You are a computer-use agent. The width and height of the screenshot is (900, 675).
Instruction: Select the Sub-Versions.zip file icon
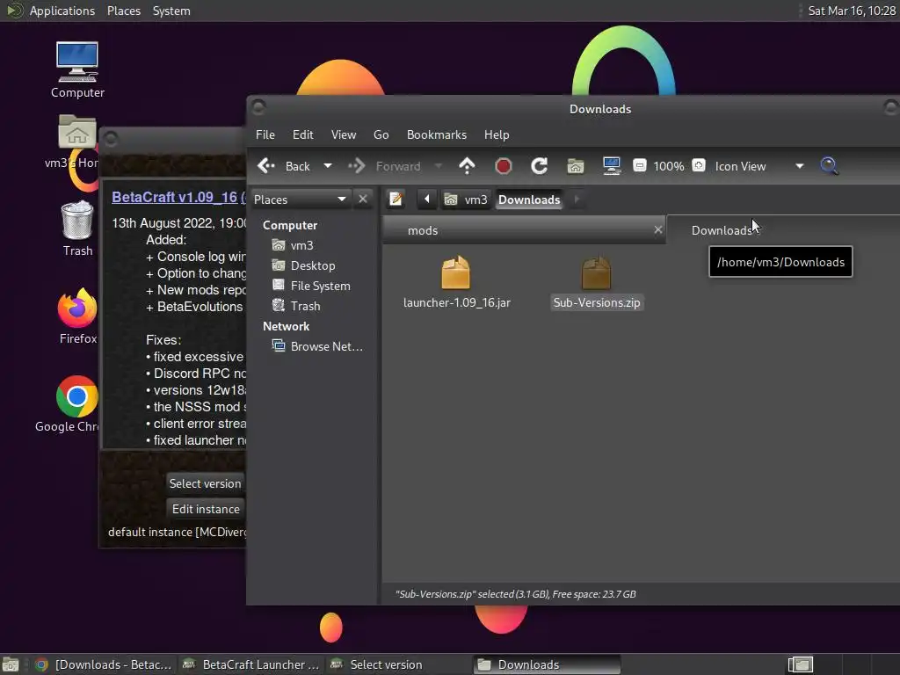click(597, 272)
